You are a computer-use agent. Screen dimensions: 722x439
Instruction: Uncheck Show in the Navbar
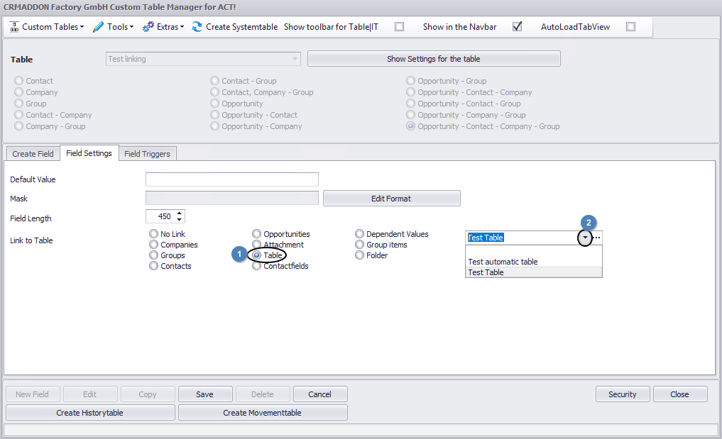(517, 26)
